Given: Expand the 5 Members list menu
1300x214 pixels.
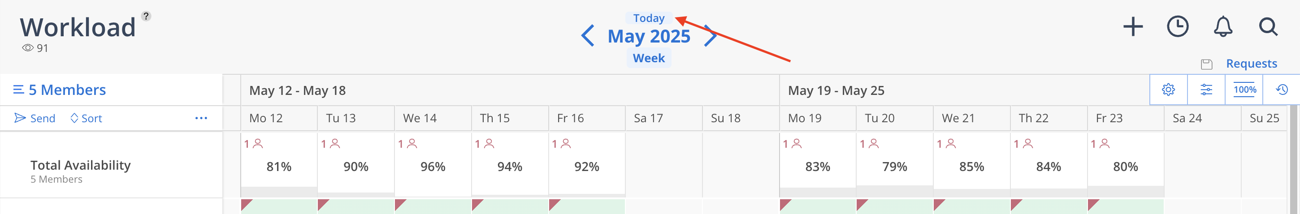Looking at the screenshot, I should tap(60, 90).
